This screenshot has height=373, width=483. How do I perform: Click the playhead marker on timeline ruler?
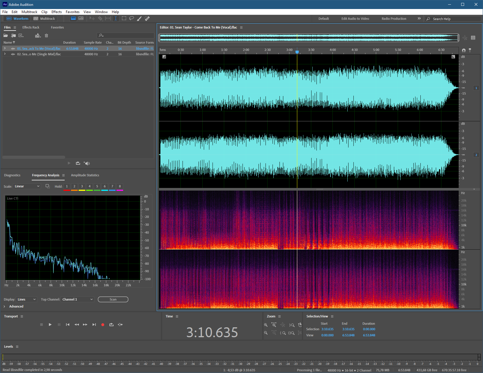click(x=297, y=52)
